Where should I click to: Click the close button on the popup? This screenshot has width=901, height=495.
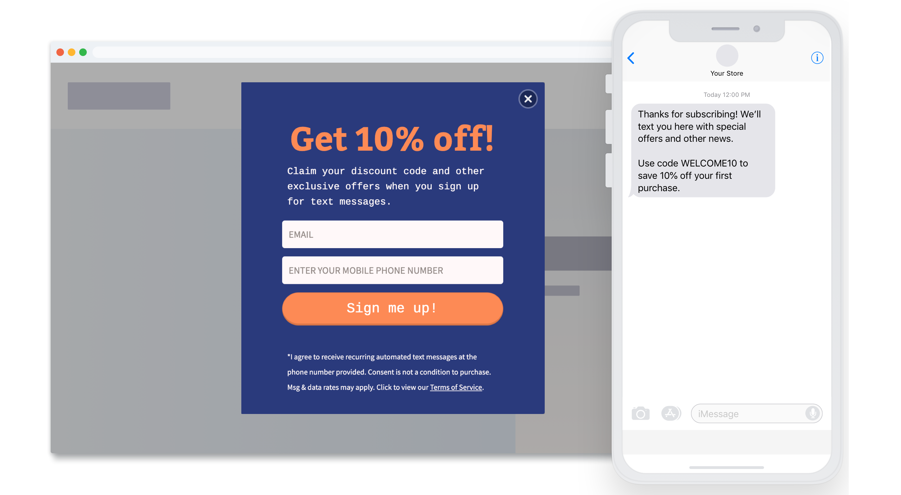528,99
